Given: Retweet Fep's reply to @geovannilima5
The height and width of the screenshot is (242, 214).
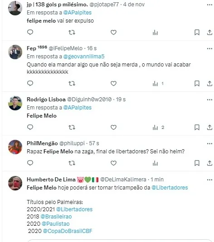Looking at the screenshot, I should pos(72,84).
